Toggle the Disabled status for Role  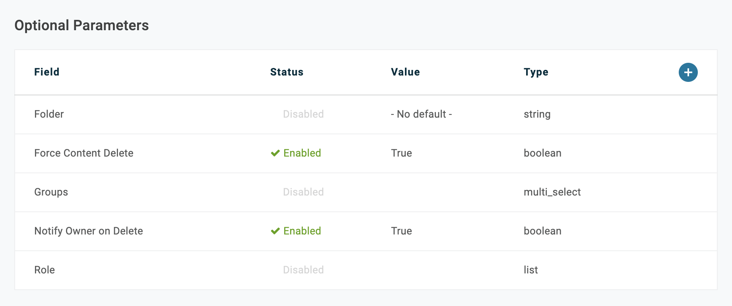(303, 270)
